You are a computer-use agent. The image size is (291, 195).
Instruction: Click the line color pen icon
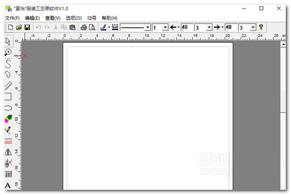pyautogui.click(x=103, y=28)
